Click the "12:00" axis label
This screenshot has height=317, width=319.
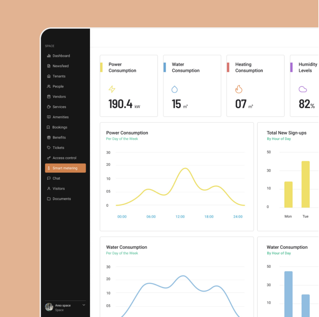[x=180, y=216]
